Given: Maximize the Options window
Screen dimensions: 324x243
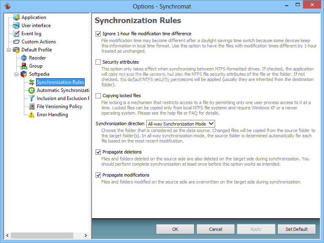Looking at the screenshot, I should (x=298, y=4).
